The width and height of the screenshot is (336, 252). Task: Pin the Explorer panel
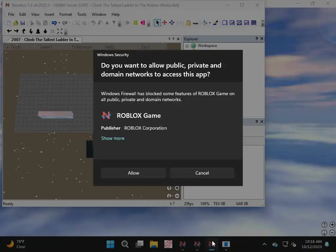[x=257, y=39]
